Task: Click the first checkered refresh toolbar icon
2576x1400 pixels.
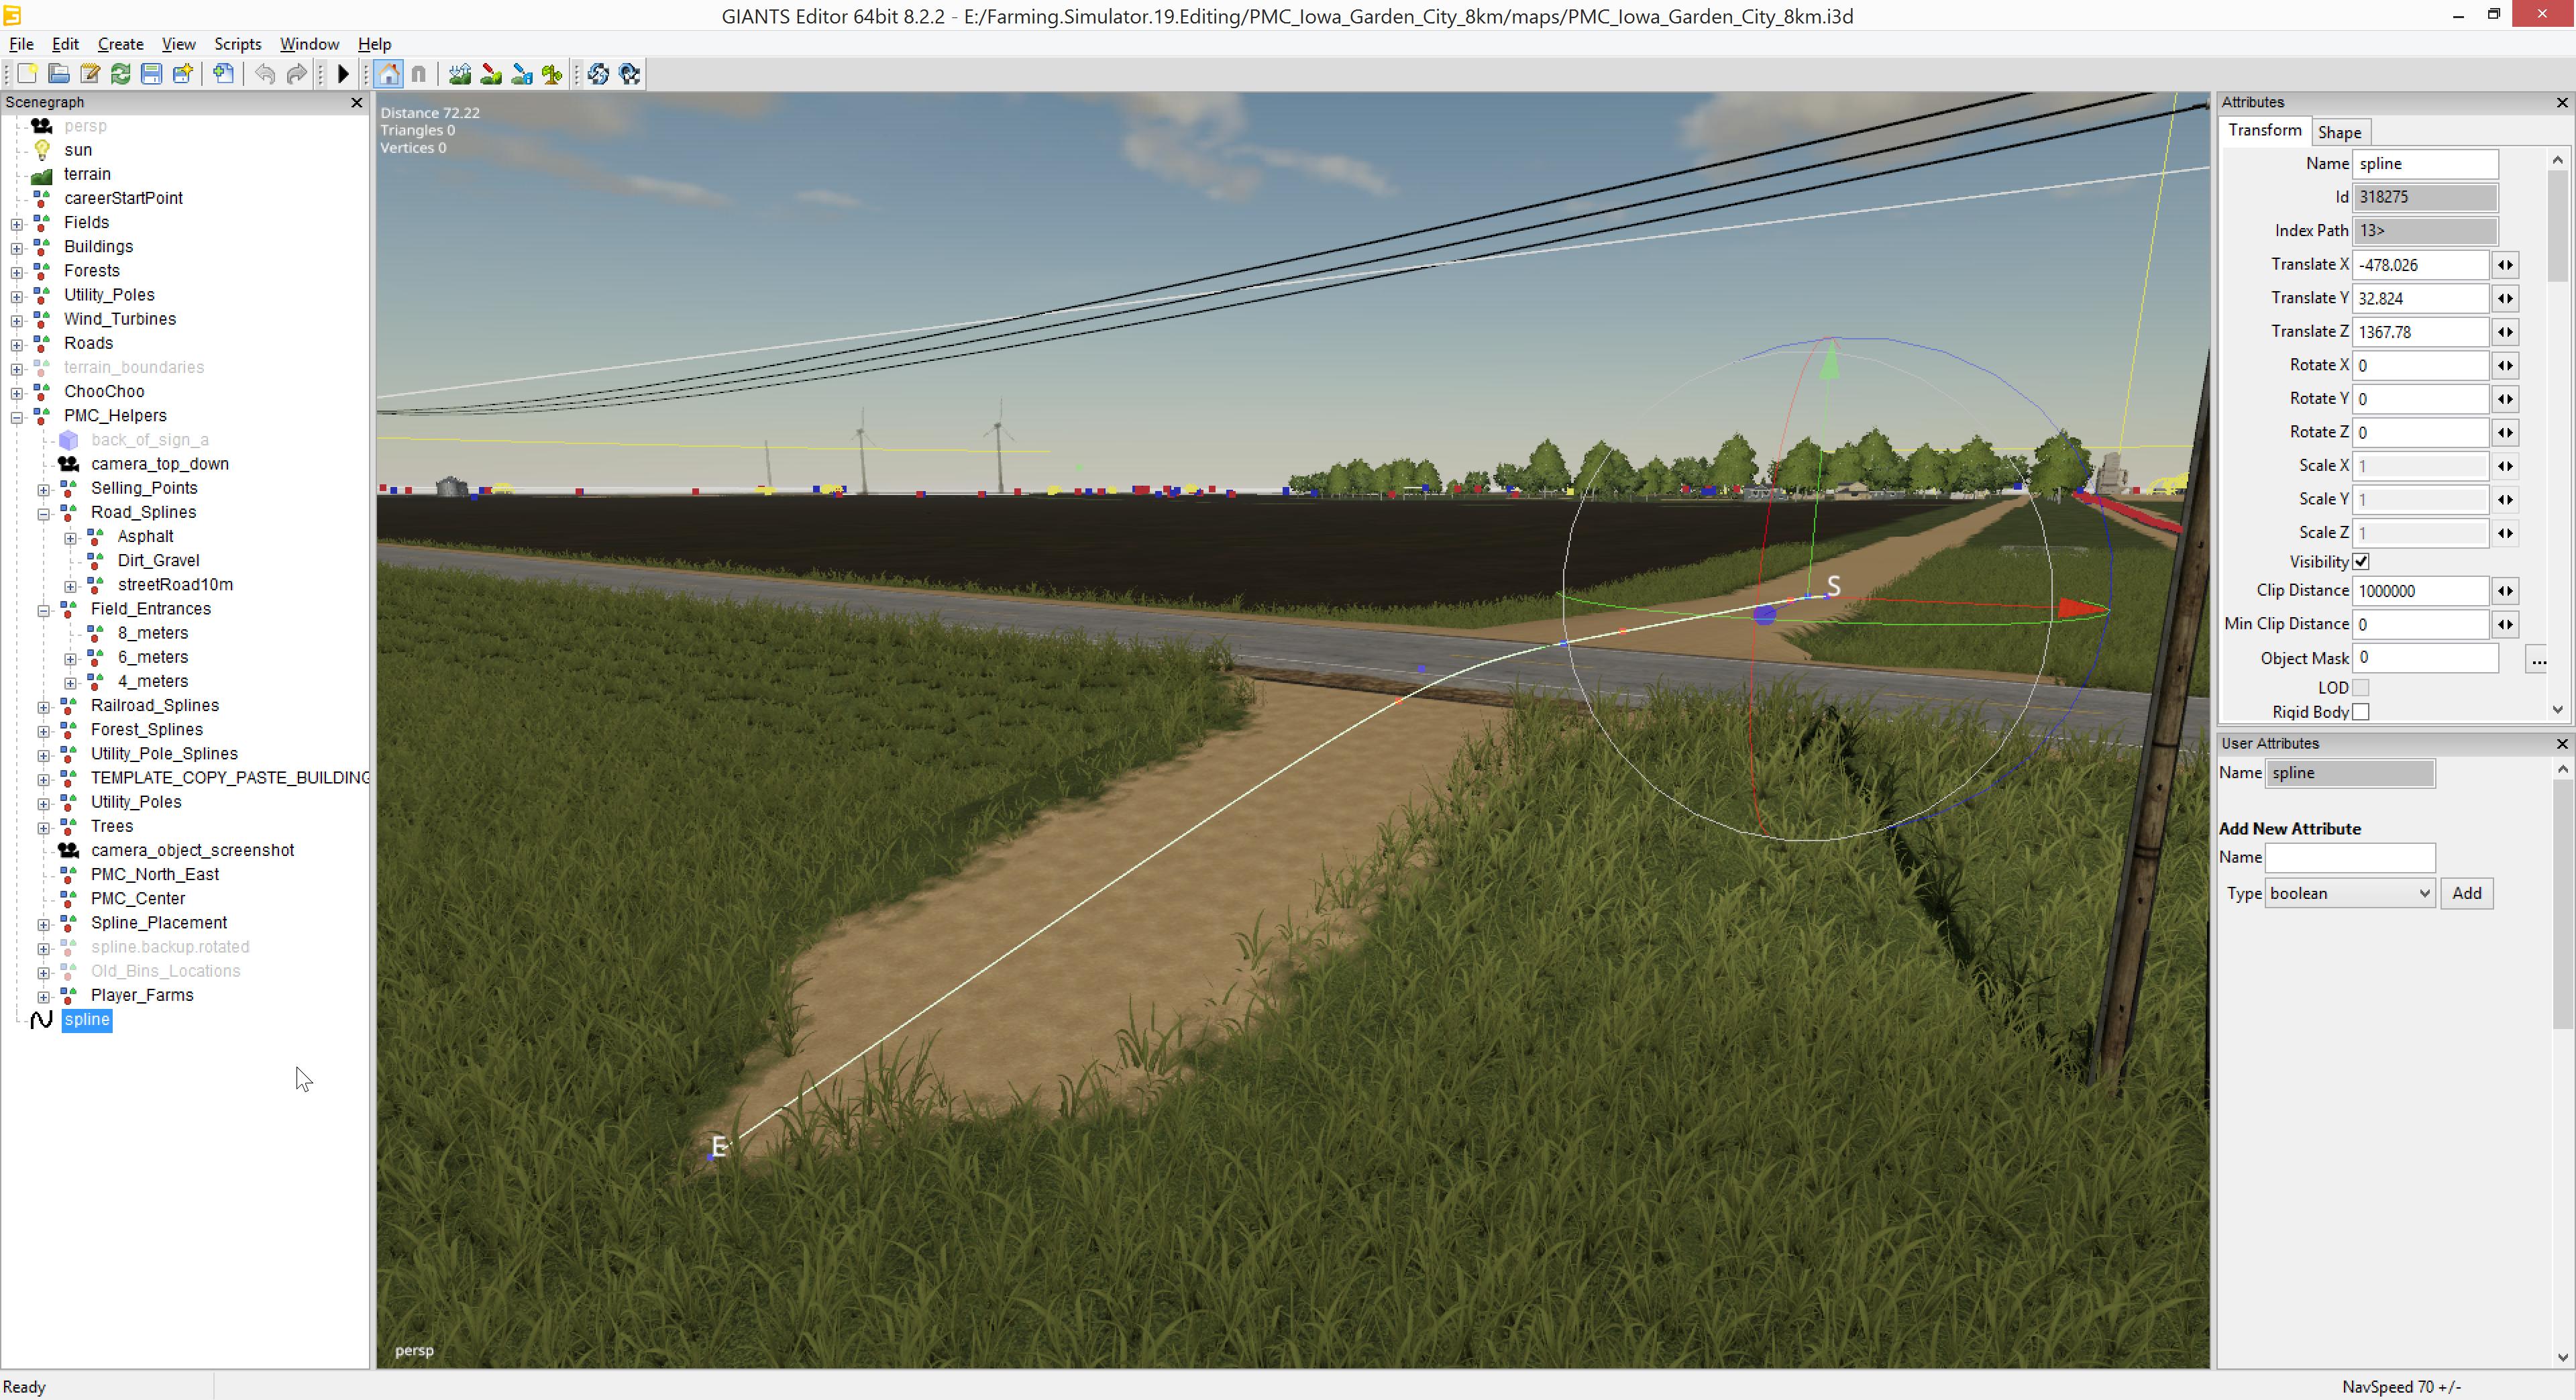Action: 599,74
